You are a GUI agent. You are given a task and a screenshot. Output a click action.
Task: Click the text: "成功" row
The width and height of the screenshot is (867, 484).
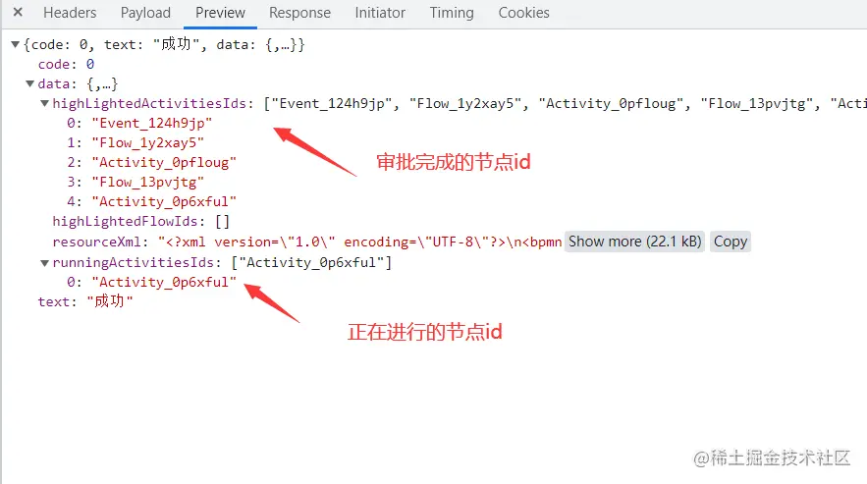coord(85,301)
